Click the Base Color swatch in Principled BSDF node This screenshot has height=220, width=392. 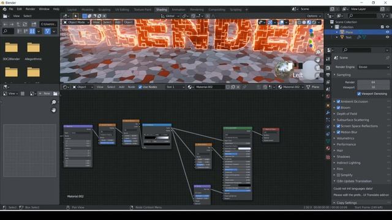click(244, 148)
